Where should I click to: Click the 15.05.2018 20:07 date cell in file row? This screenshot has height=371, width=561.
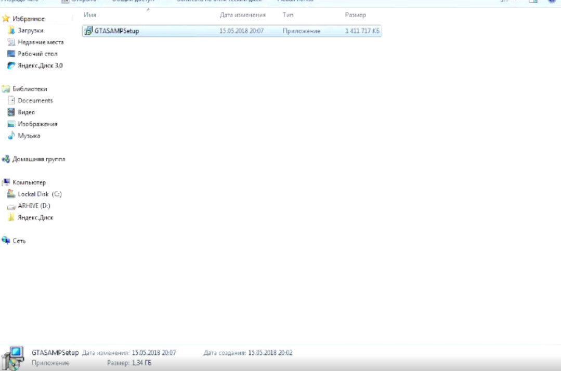[x=241, y=31]
